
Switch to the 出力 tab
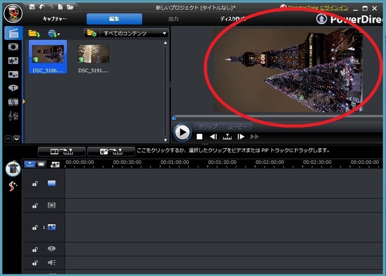[173, 19]
